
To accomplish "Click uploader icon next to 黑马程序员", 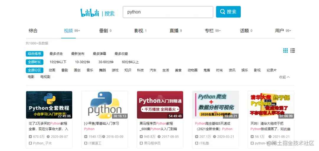I will 141,143.
